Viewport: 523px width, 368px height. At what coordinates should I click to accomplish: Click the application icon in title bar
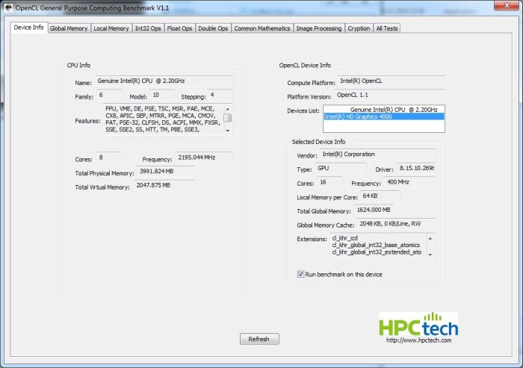point(8,7)
